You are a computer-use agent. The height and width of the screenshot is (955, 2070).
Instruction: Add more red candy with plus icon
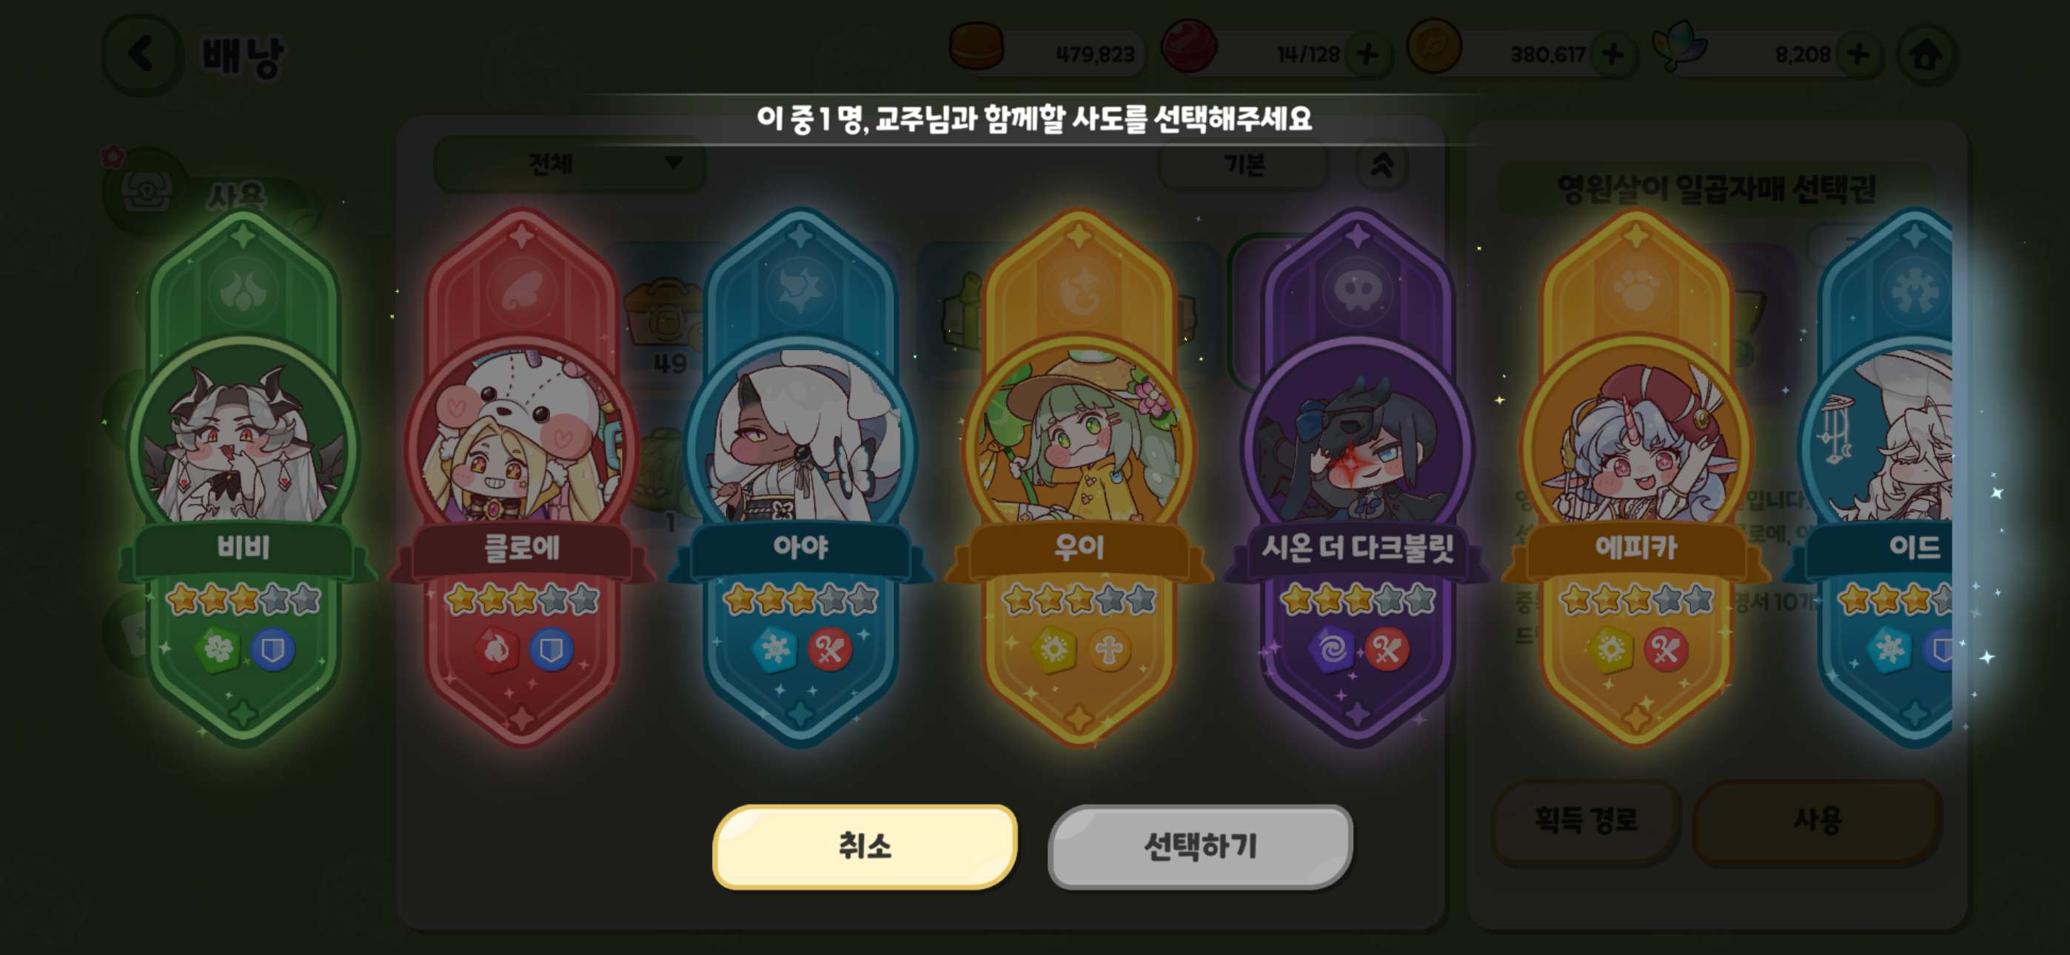click(x=1367, y=55)
